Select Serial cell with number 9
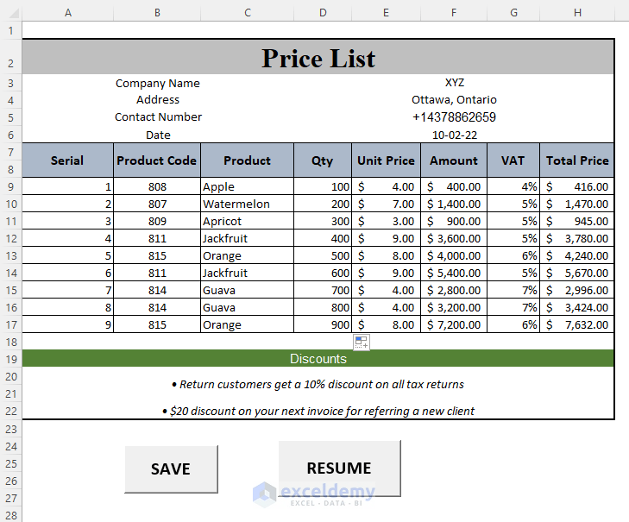 pyautogui.click(x=68, y=324)
